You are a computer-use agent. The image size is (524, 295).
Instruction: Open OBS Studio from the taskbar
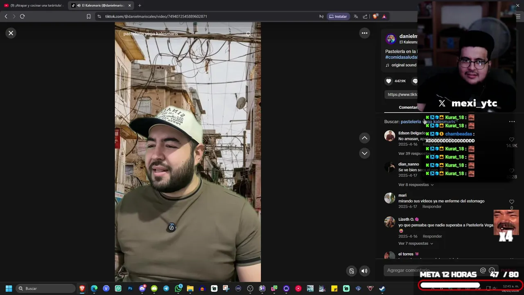[250, 288]
